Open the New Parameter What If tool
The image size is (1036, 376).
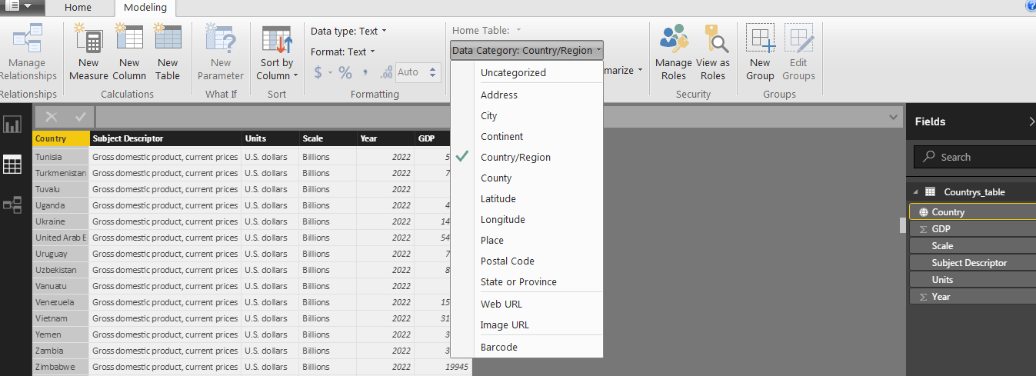point(220,52)
